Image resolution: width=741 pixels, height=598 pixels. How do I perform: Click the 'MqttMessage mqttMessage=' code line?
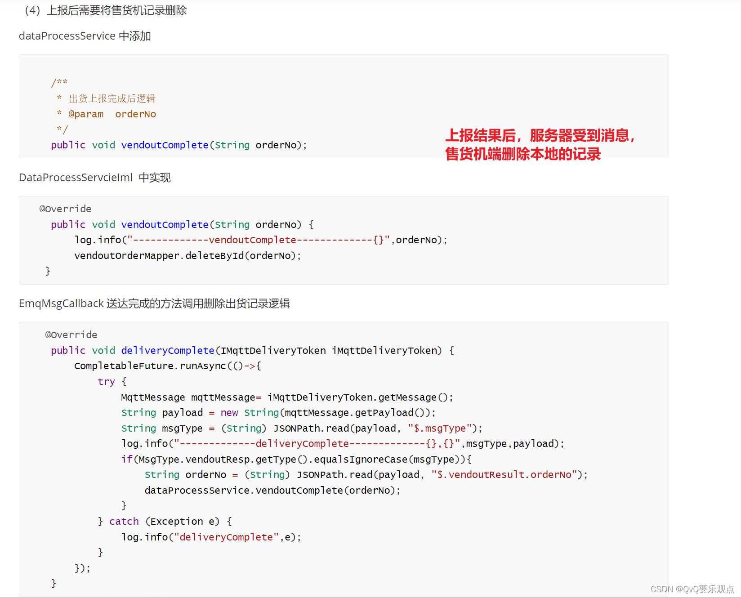(x=287, y=397)
